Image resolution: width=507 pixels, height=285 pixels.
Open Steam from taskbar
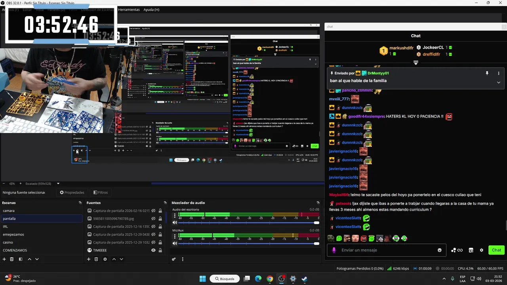tap(304, 279)
